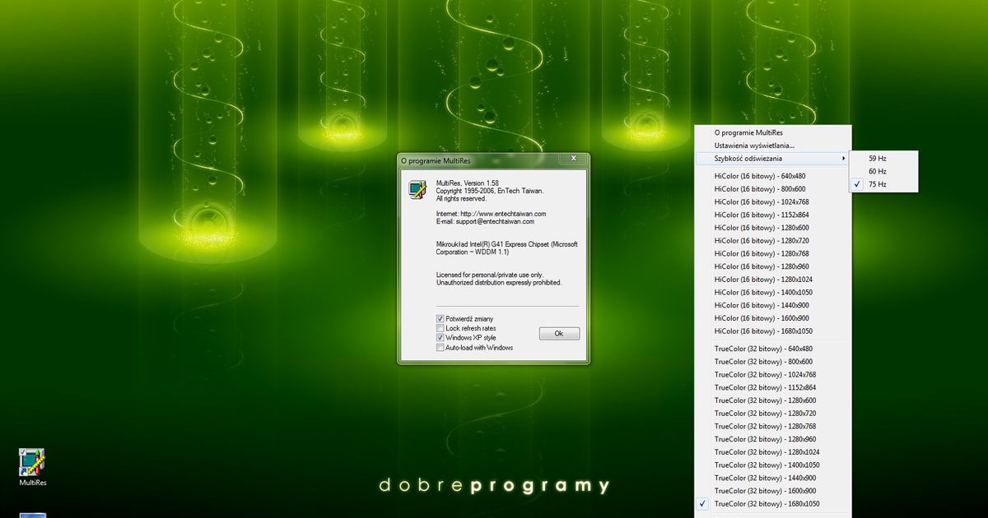This screenshot has height=518, width=988.
Task: Choose HiColor (16 bitowy) 800x600
Action: [x=773, y=189]
